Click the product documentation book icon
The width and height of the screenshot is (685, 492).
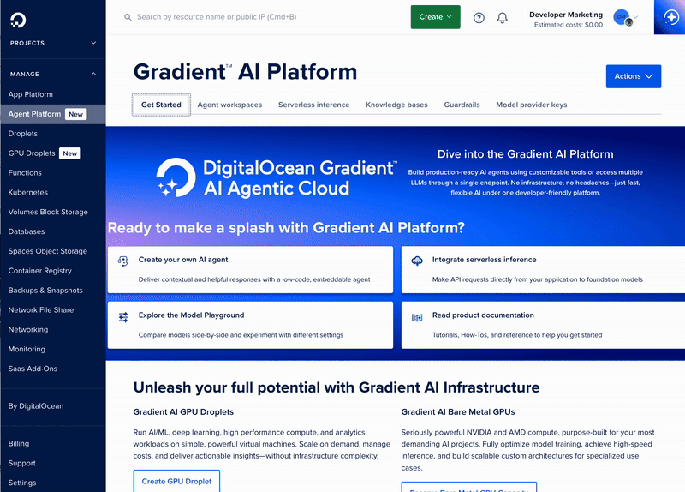(x=417, y=316)
